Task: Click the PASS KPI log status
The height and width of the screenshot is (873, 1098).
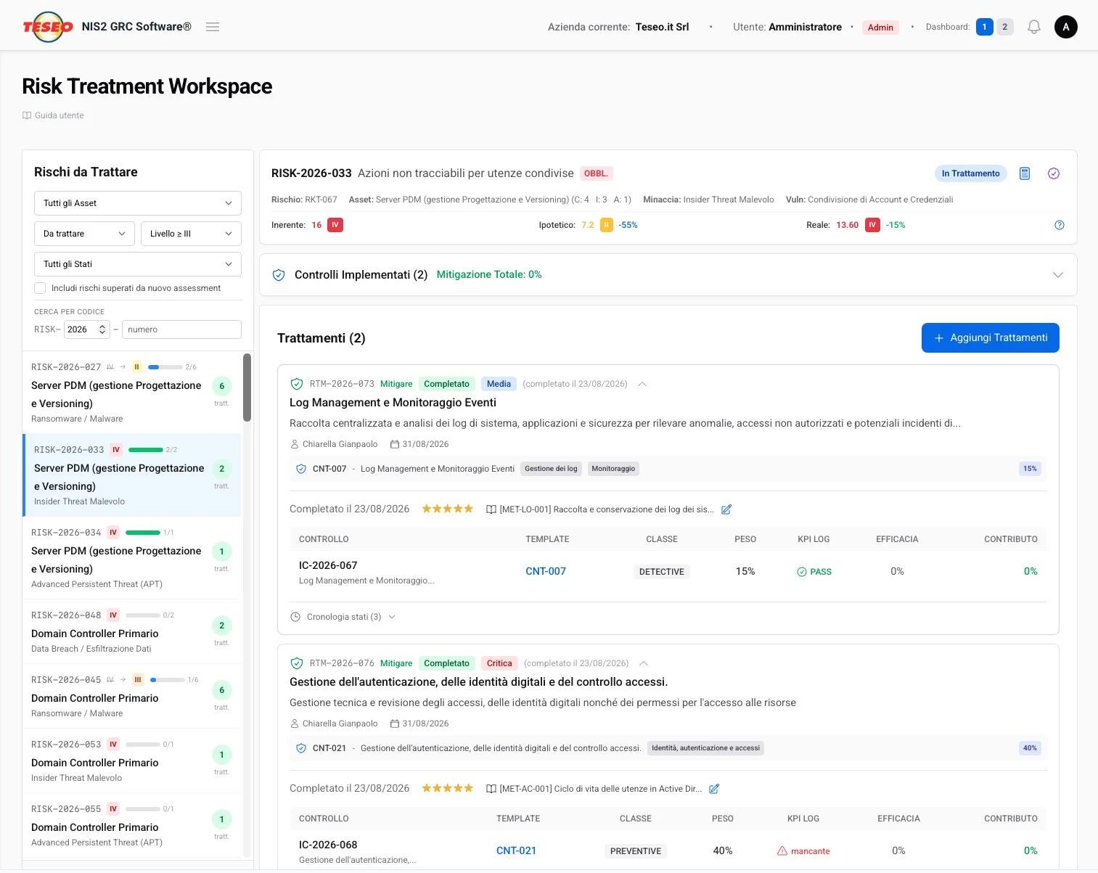Action: [x=814, y=572]
